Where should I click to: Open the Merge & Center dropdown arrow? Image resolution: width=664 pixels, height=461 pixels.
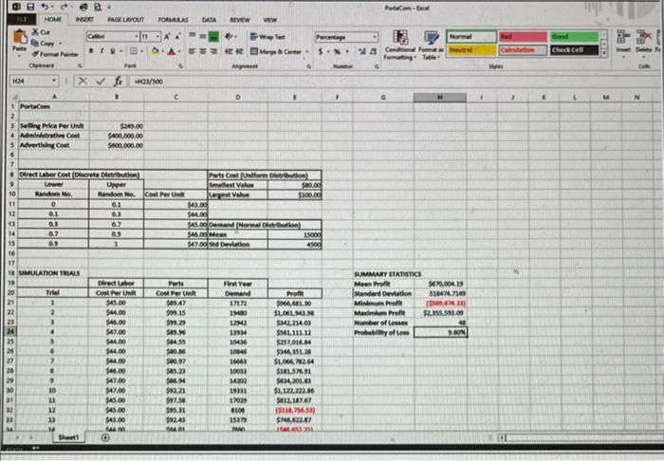tap(306, 51)
